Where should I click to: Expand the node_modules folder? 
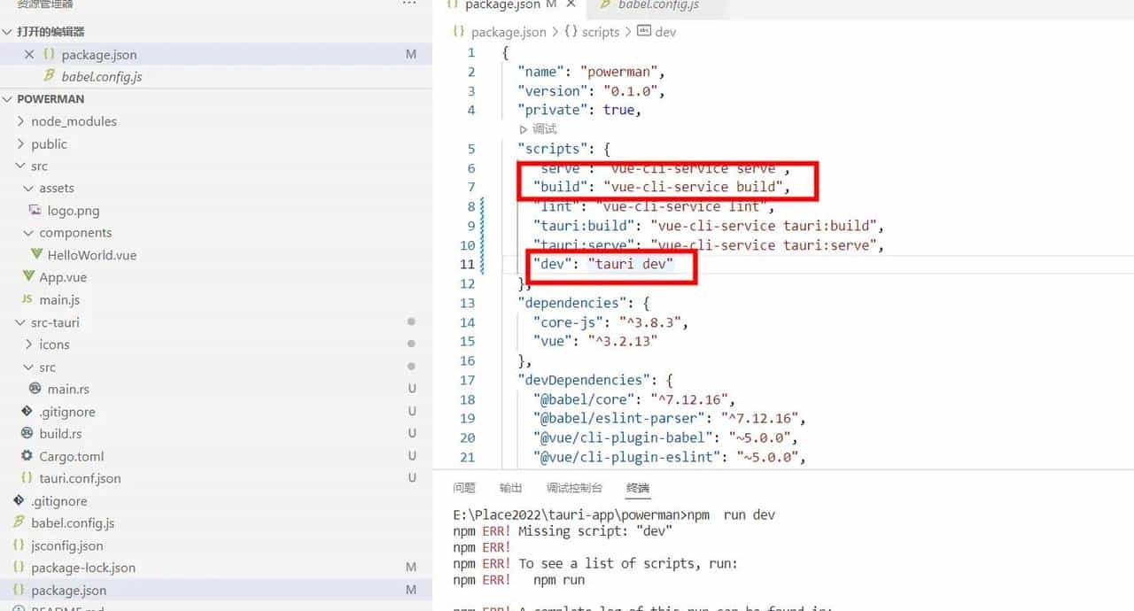(x=21, y=121)
